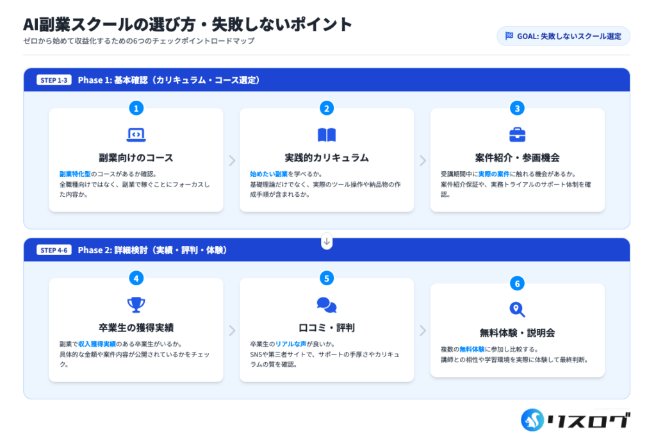The height and width of the screenshot is (443, 656).
Task: Click the highlighted 実際の案件 link text
Action: point(494,174)
